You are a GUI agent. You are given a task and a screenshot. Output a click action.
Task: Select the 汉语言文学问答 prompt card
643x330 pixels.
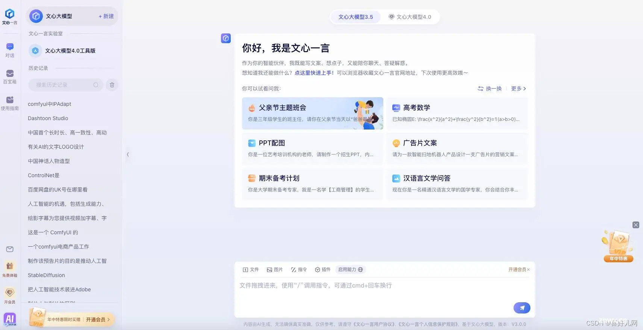457,184
